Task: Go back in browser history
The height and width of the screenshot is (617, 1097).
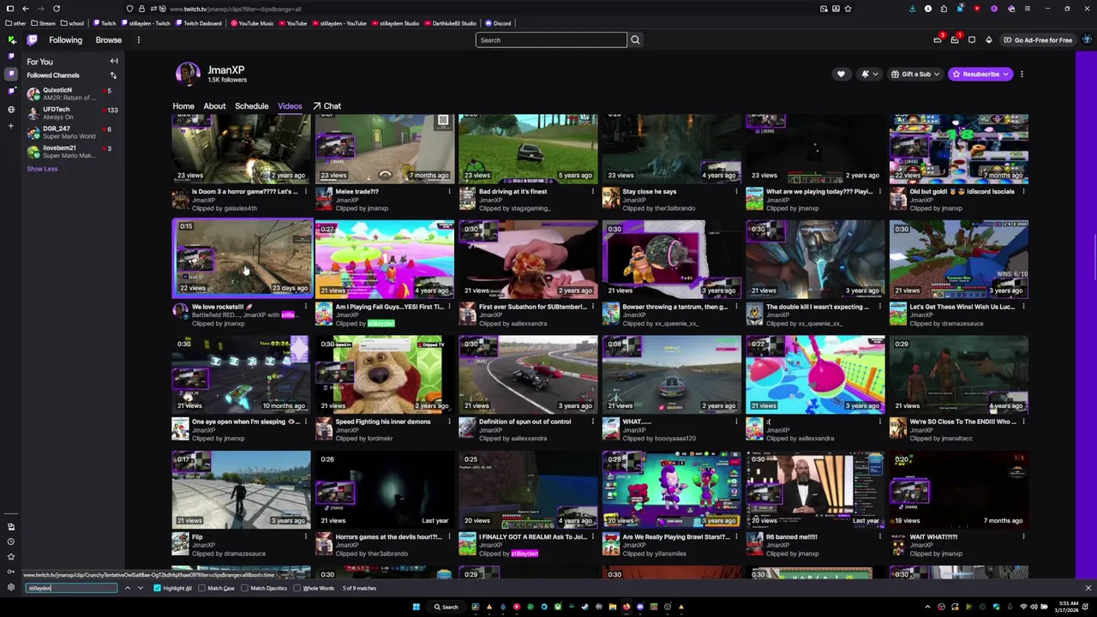Action: click(x=26, y=9)
